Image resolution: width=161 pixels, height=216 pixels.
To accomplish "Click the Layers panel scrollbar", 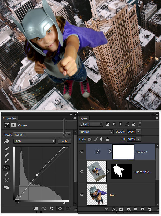I will click(x=157, y=164).
